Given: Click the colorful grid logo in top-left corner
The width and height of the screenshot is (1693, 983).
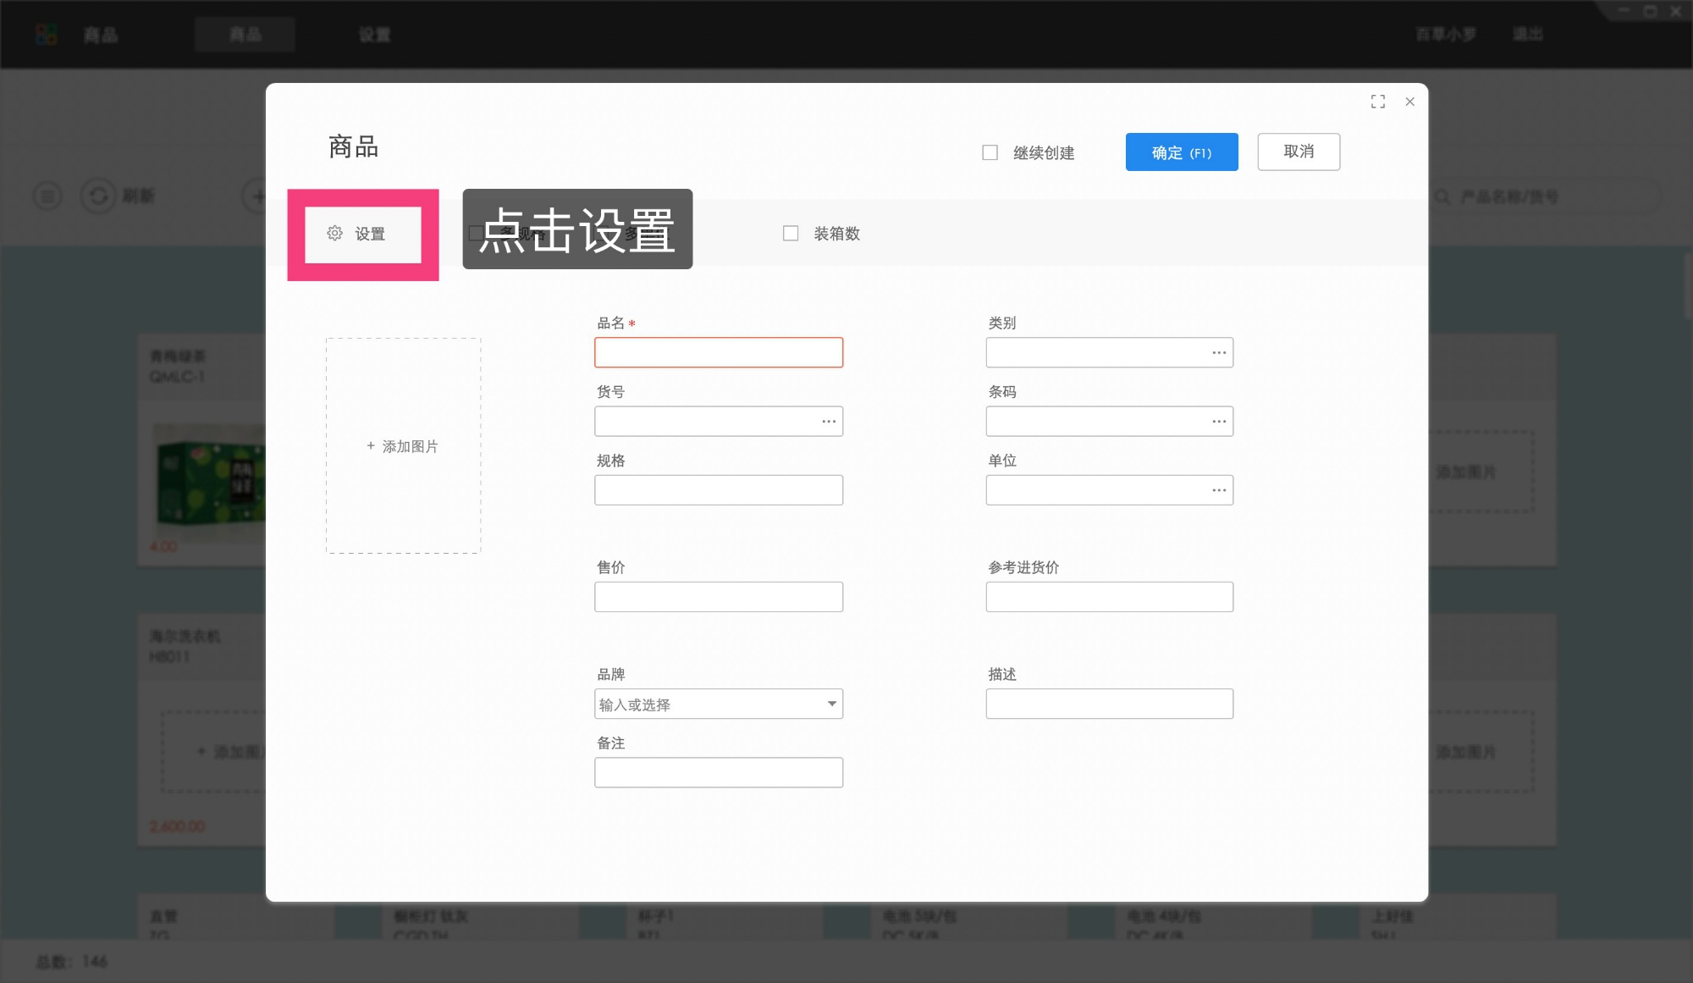Looking at the screenshot, I should coord(47,34).
